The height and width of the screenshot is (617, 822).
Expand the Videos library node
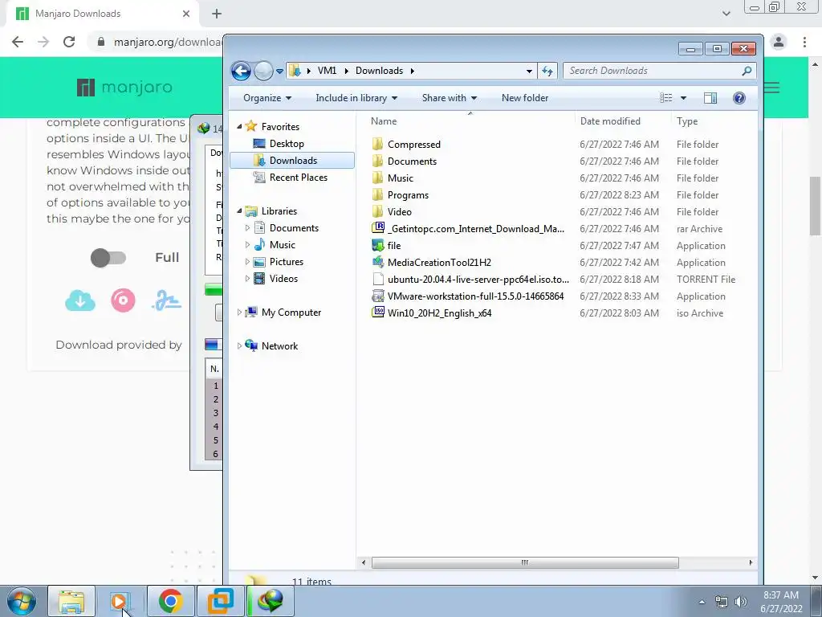click(247, 279)
